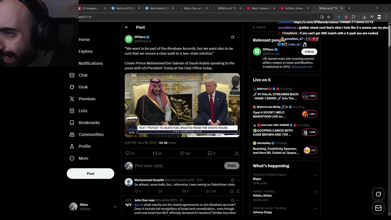
Task: Like the 5Pillars post (289 heart)
Action: pyautogui.click(x=182, y=153)
